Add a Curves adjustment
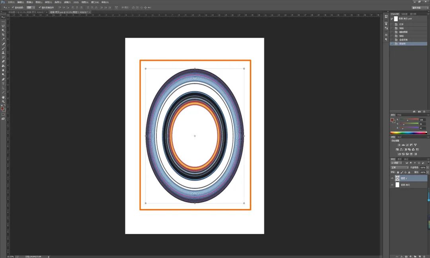 [407, 145]
